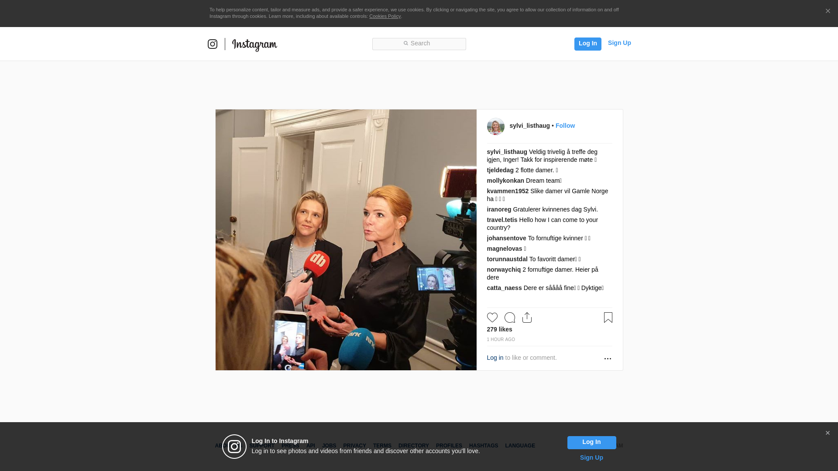Viewport: 838px width, 471px height.
Task: Open the TERMS footer link
Action: (382, 446)
